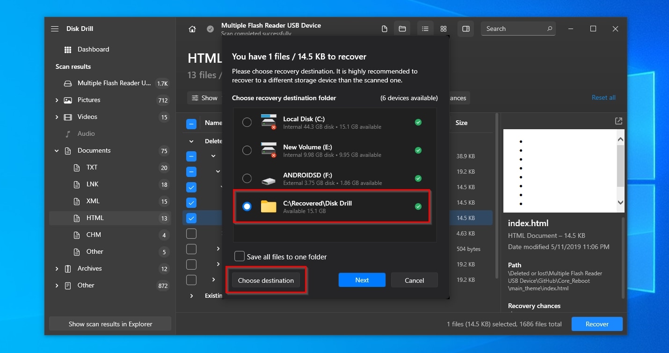The width and height of the screenshot is (669, 353).
Task: Open Other under Documents
Action: [x=110, y=251]
